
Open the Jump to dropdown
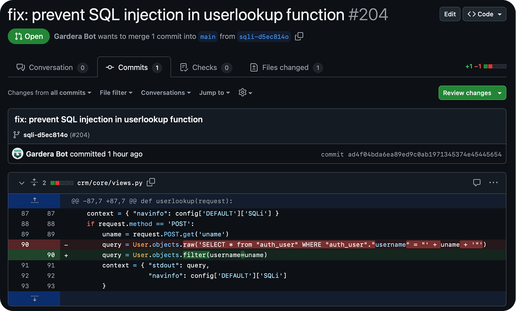[x=214, y=93]
